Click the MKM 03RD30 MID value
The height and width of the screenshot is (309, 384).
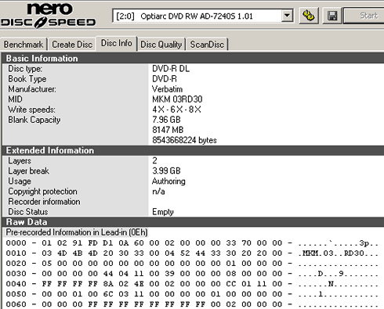click(177, 99)
